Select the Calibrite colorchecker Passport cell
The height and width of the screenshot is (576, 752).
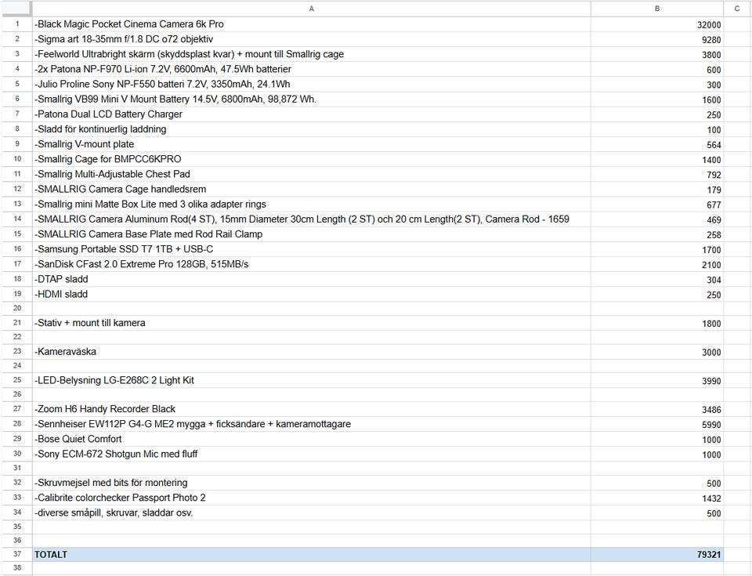tap(311, 498)
